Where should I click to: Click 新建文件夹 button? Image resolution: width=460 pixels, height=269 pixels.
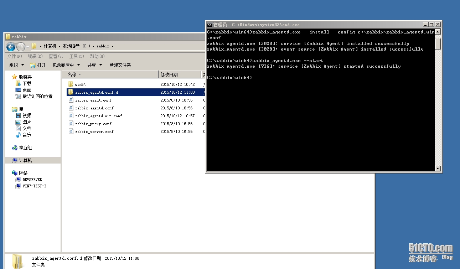[120, 65]
